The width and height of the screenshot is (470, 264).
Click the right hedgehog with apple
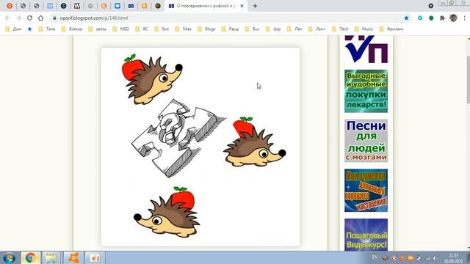coord(255,142)
